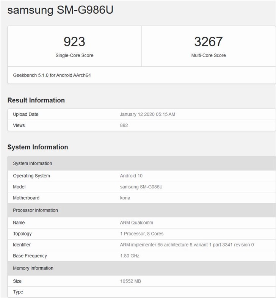Select the 10552 MB memory size value
The width and height of the screenshot is (276, 298).
tap(130, 281)
